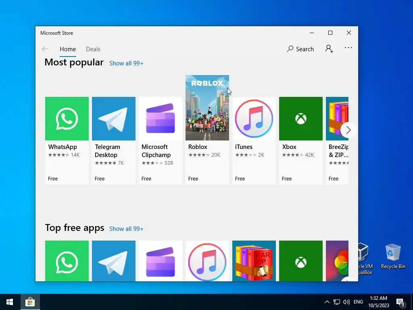
Task: Open Telegram icon in Top free apps
Action: pos(113,261)
